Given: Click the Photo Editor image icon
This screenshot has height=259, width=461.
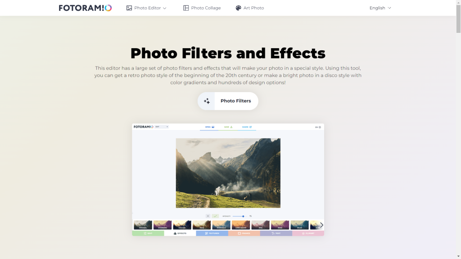Looking at the screenshot, I should click(129, 8).
